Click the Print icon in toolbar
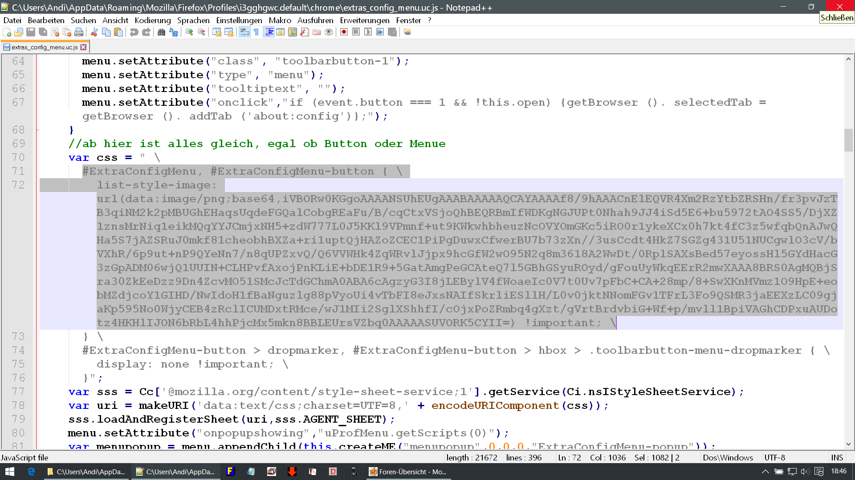This screenshot has height=480, width=855. coord(79,32)
